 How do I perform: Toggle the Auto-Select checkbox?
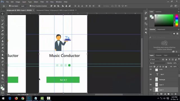pos(10,6)
